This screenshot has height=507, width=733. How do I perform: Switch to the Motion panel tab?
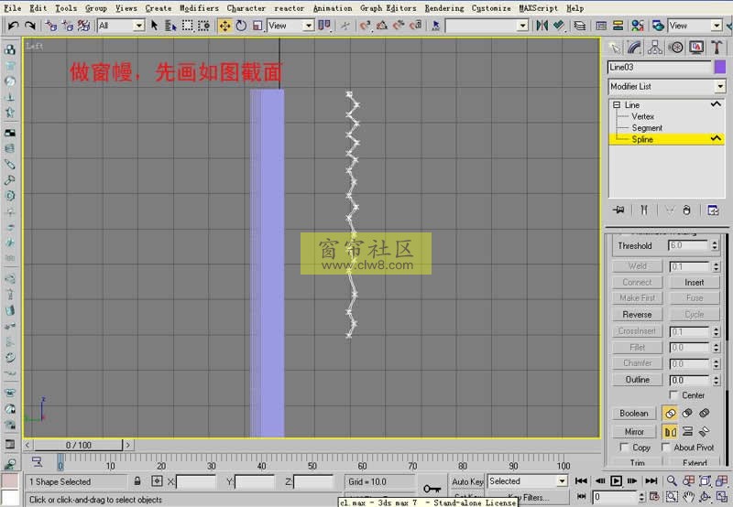click(x=675, y=48)
